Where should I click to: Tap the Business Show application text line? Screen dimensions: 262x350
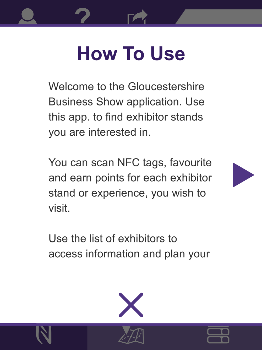click(126, 102)
